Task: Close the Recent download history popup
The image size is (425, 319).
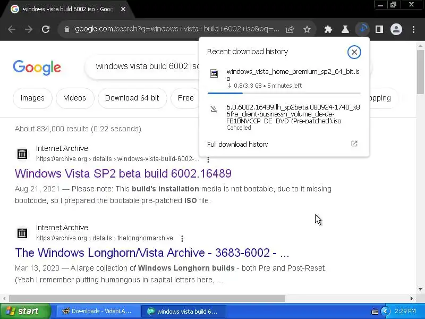Action: [x=354, y=52]
